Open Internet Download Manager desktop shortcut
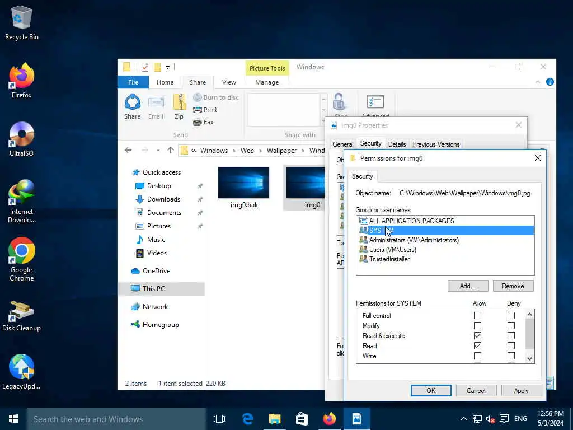573x430 pixels. click(x=22, y=201)
